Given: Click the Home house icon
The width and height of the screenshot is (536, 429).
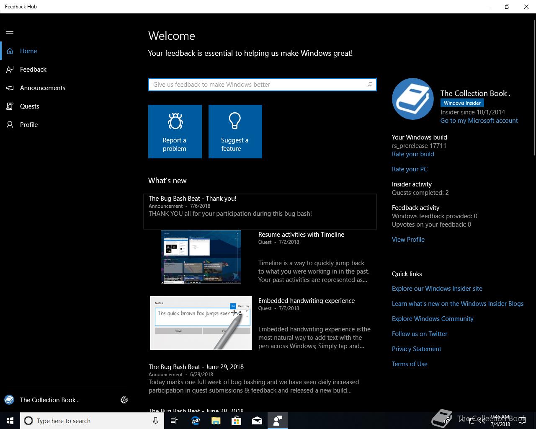Looking at the screenshot, I should click(10, 51).
